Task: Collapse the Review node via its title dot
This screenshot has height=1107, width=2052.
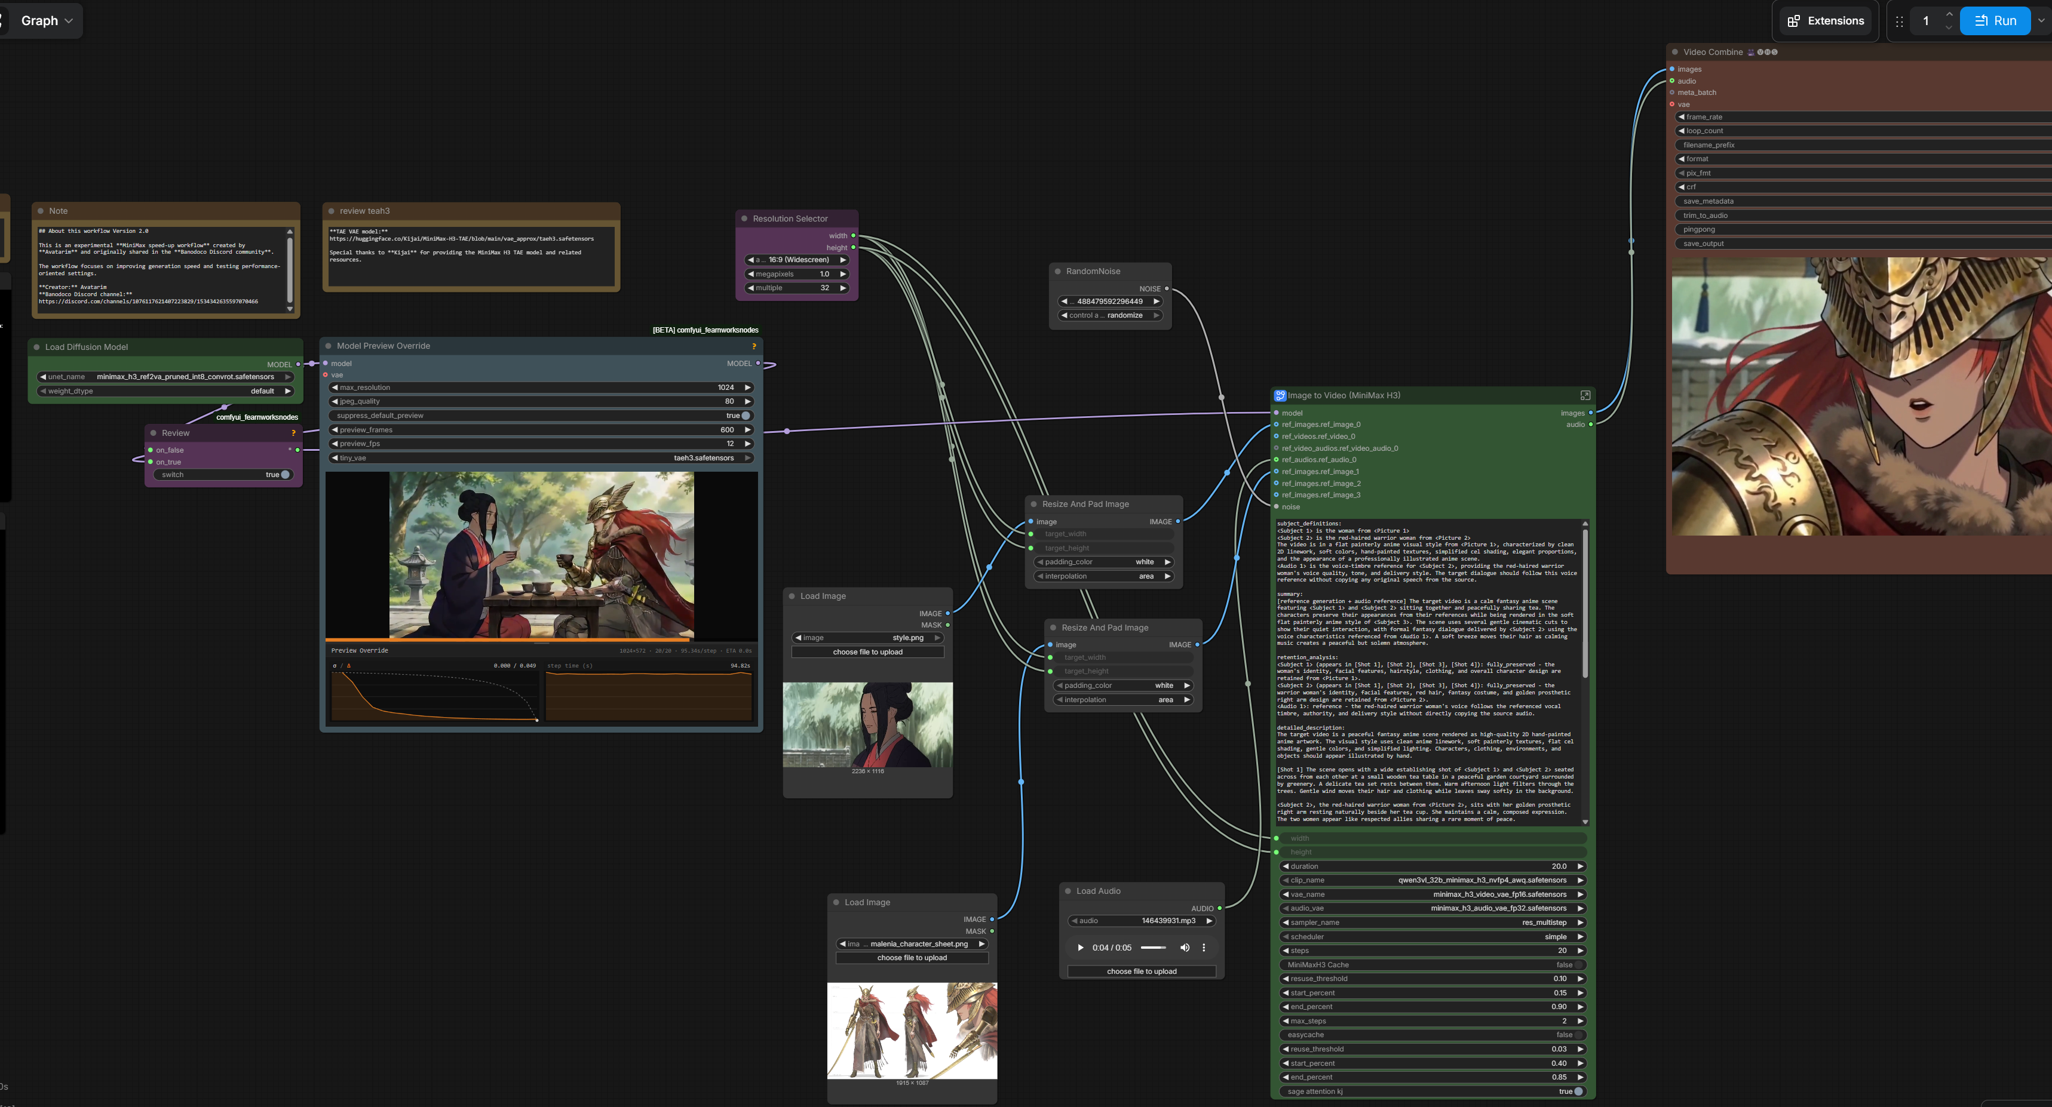Action: tap(153, 433)
